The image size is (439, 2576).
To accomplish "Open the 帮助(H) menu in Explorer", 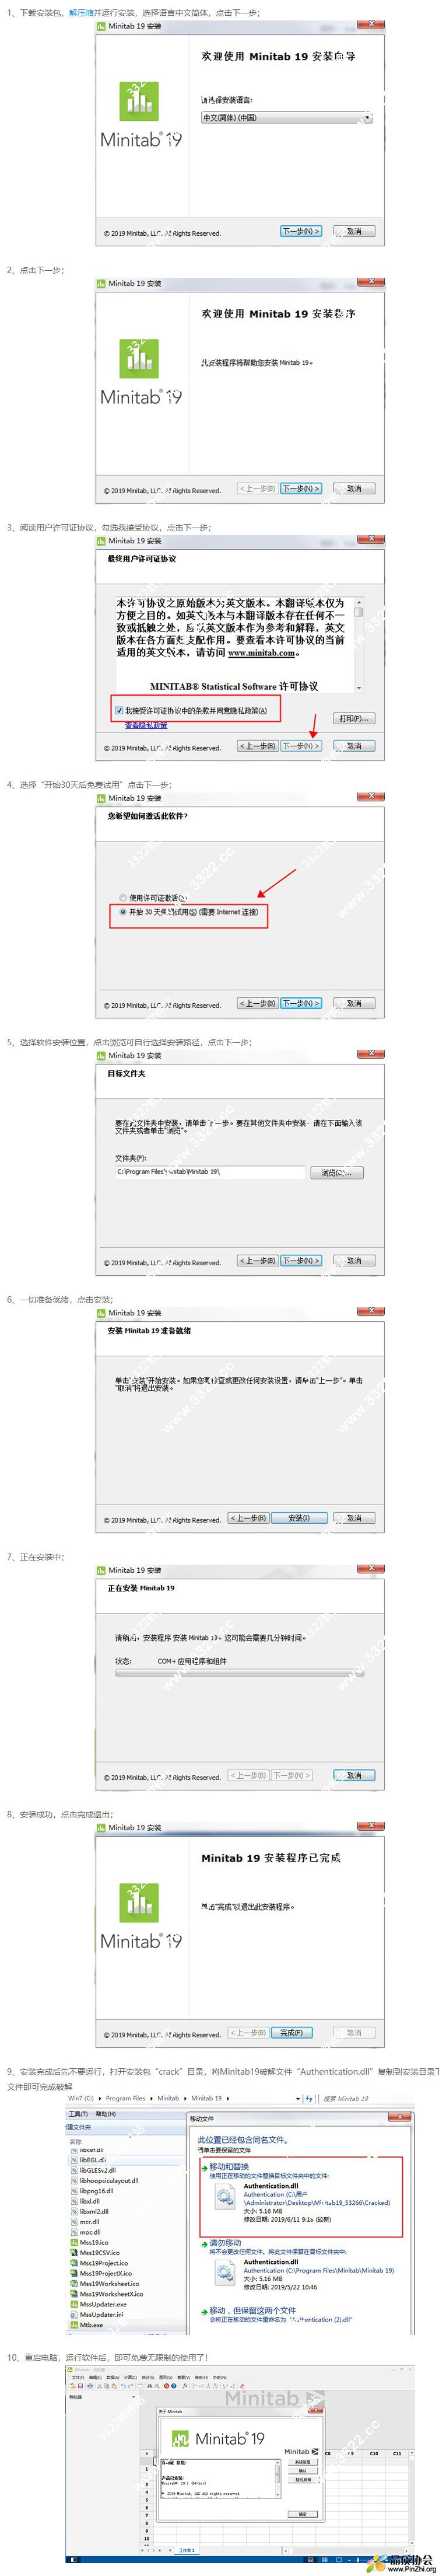I will (x=105, y=2114).
